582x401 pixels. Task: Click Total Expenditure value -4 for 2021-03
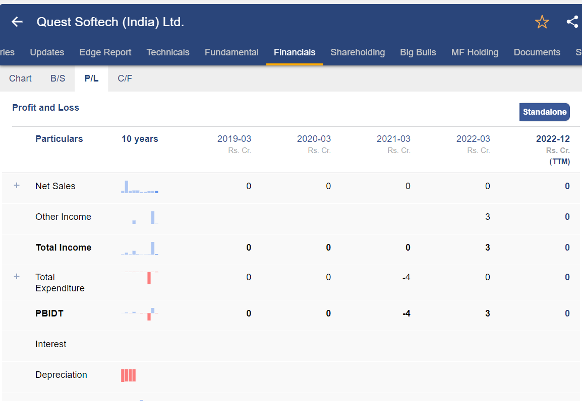pos(406,277)
